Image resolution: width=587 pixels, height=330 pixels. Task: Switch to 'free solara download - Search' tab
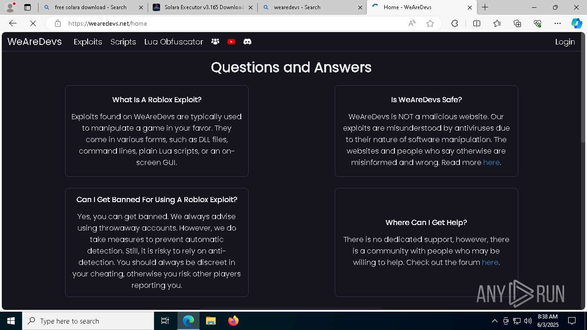click(93, 7)
